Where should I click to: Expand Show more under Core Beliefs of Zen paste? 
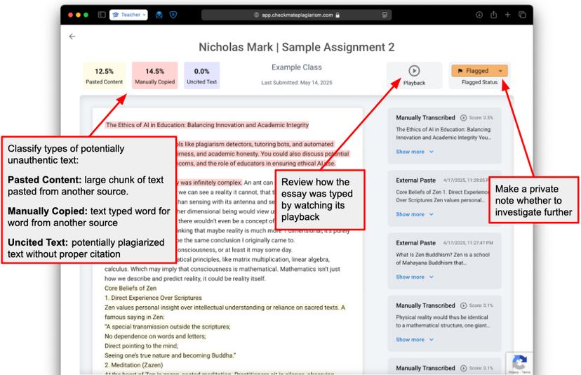point(414,214)
